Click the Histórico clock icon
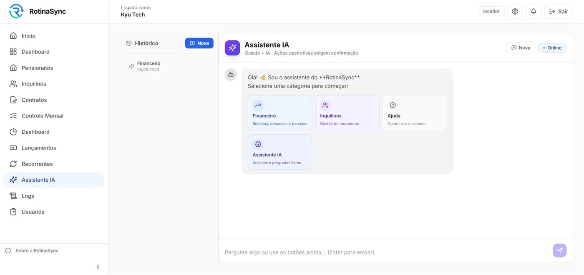 (129, 43)
